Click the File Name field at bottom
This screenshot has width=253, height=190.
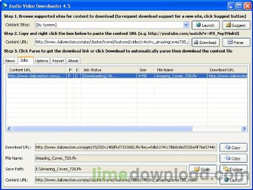[x=126, y=158]
